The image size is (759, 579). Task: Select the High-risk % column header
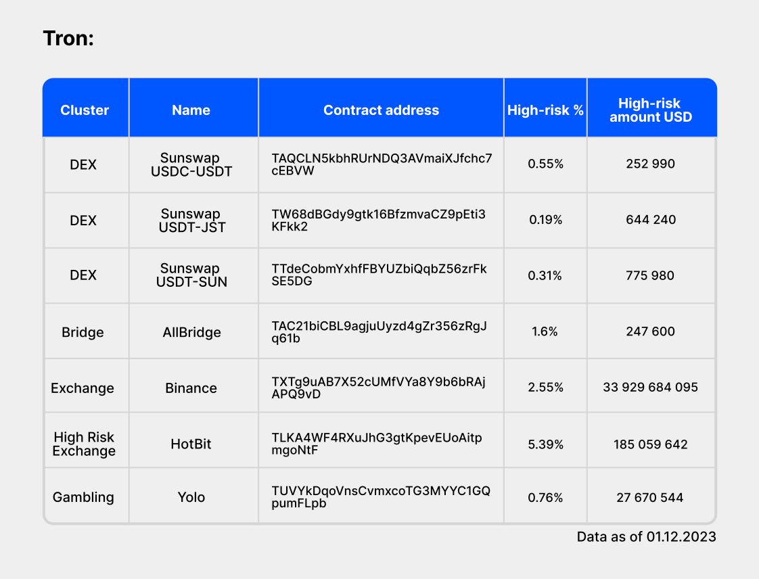[545, 110]
